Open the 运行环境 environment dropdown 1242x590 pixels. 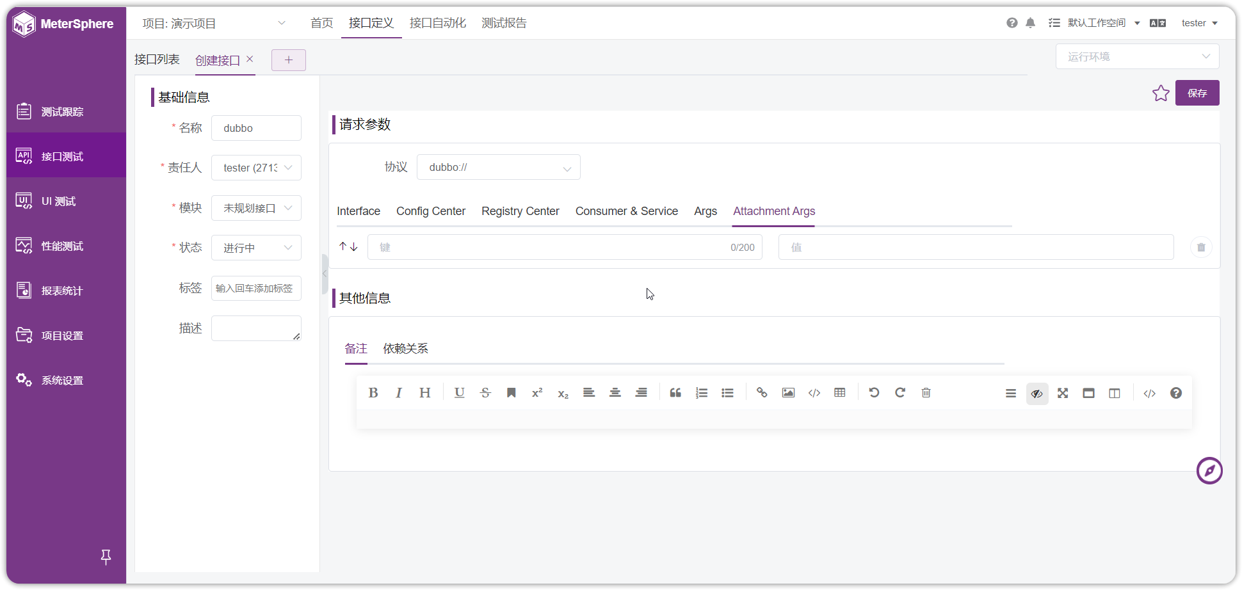(x=1137, y=57)
